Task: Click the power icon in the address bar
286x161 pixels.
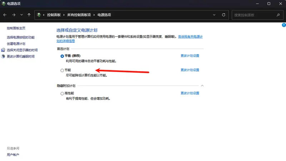Action: (39, 15)
